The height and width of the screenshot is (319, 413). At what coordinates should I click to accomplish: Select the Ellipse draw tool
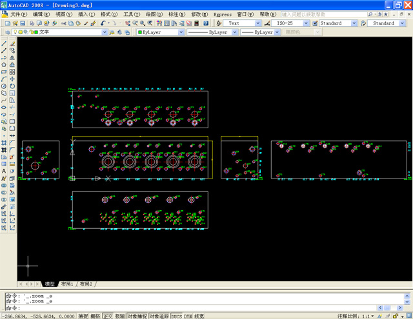coord(4,107)
